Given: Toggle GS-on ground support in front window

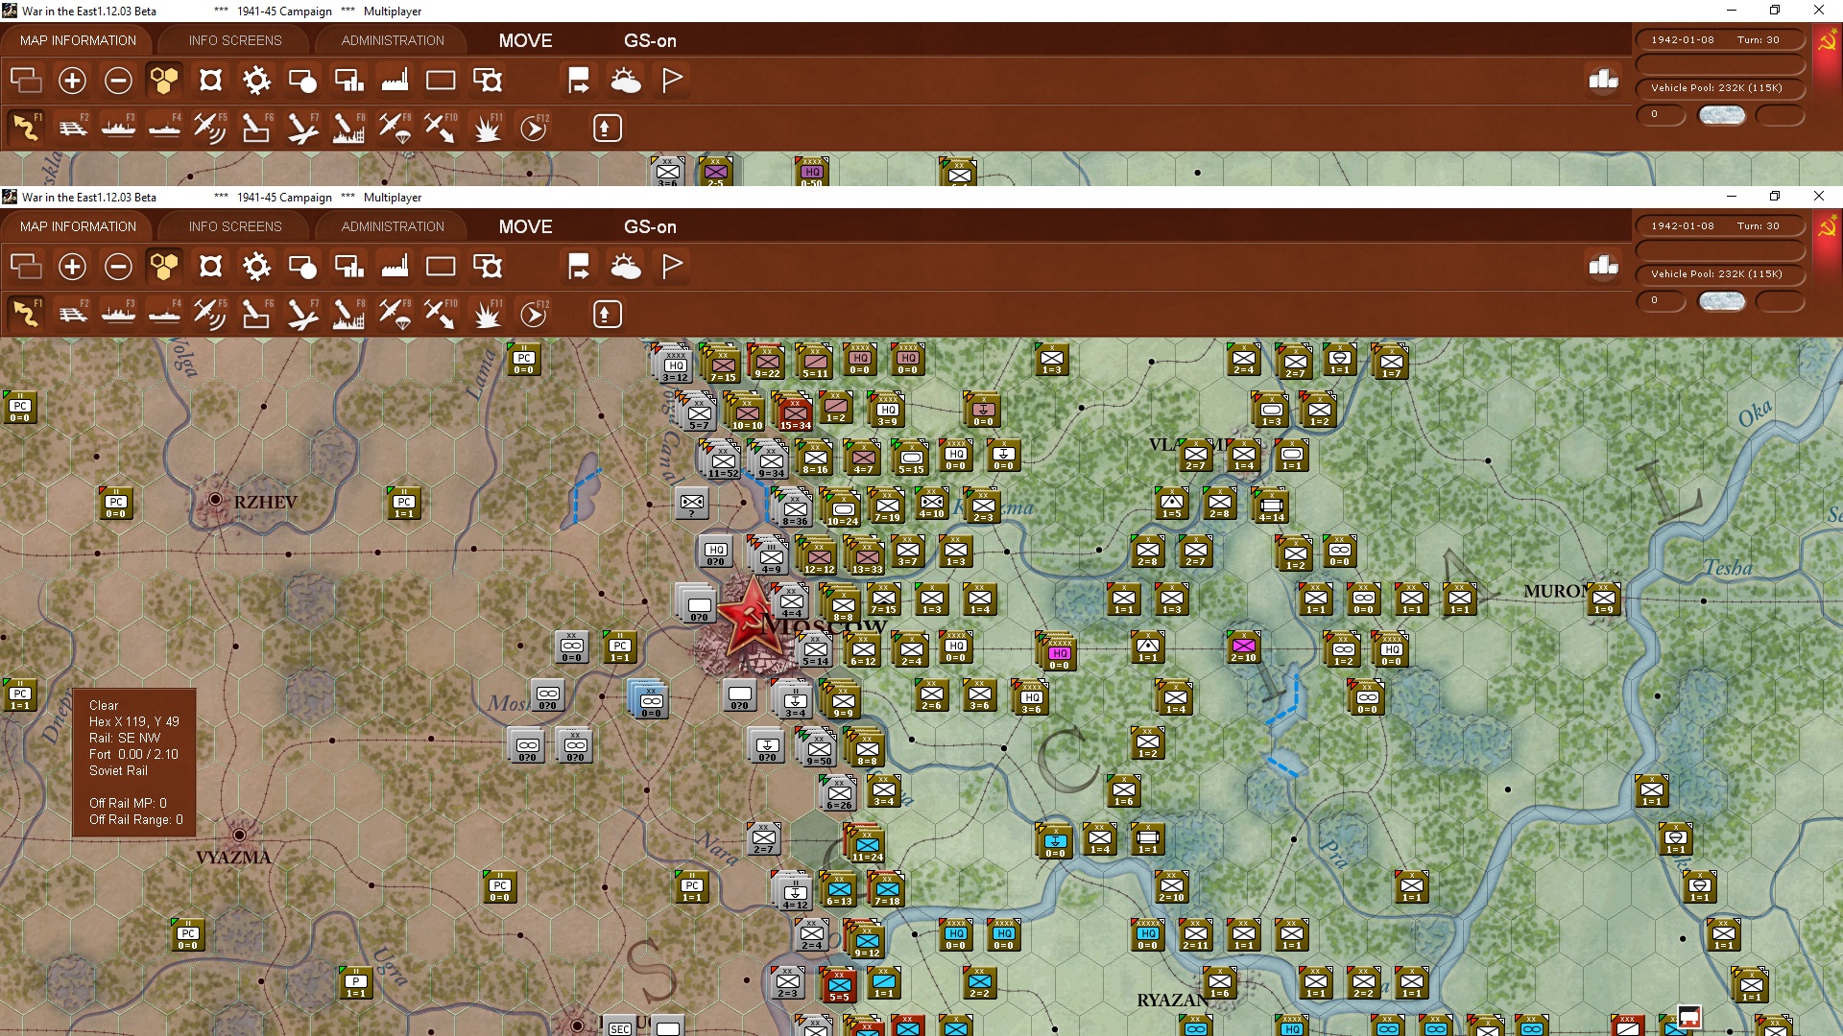Looking at the screenshot, I should pos(650,227).
